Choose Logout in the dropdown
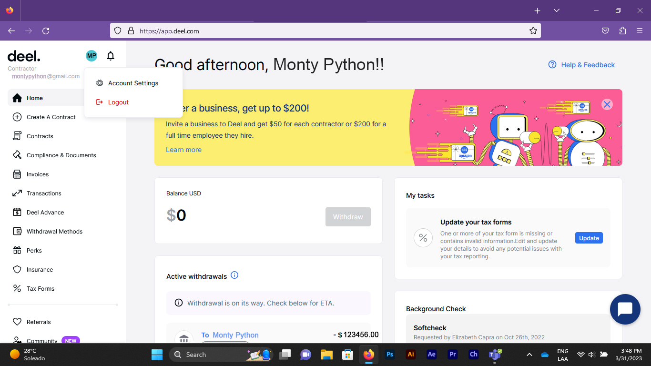Image resolution: width=651 pixels, height=366 pixels. click(x=118, y=102)
